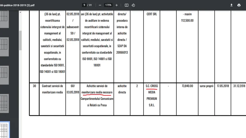Image resolution: width=246 pixels, height=138 pixels.
Task: Click the Fit to page icon
Action: click(x=126, y=5)
